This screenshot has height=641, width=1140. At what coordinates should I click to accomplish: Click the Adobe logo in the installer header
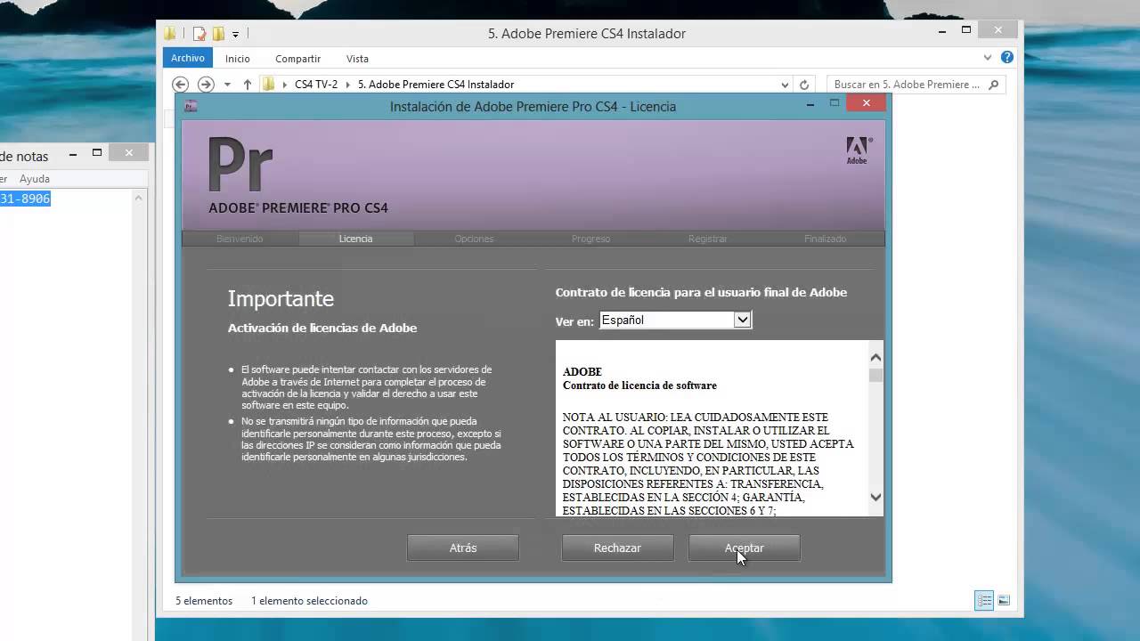[x=858, y=150]
